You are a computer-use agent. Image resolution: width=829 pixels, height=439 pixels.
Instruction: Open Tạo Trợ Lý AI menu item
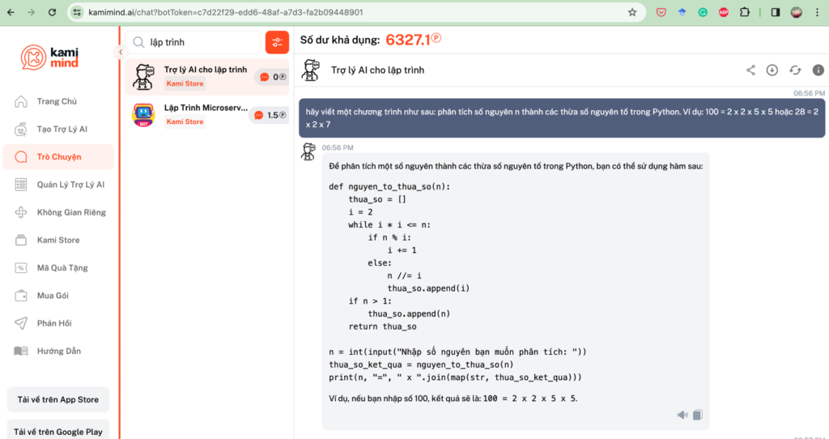[x=58, y=129]
